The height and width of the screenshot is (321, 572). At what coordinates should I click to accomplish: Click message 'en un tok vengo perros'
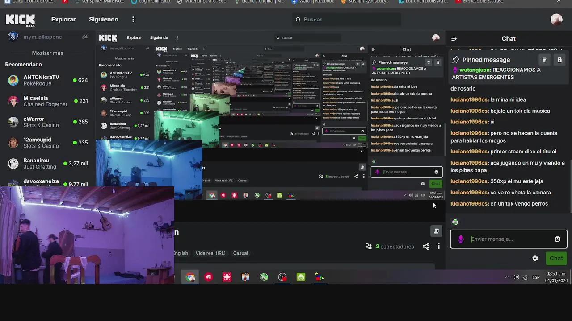click(x=519, y=204)
